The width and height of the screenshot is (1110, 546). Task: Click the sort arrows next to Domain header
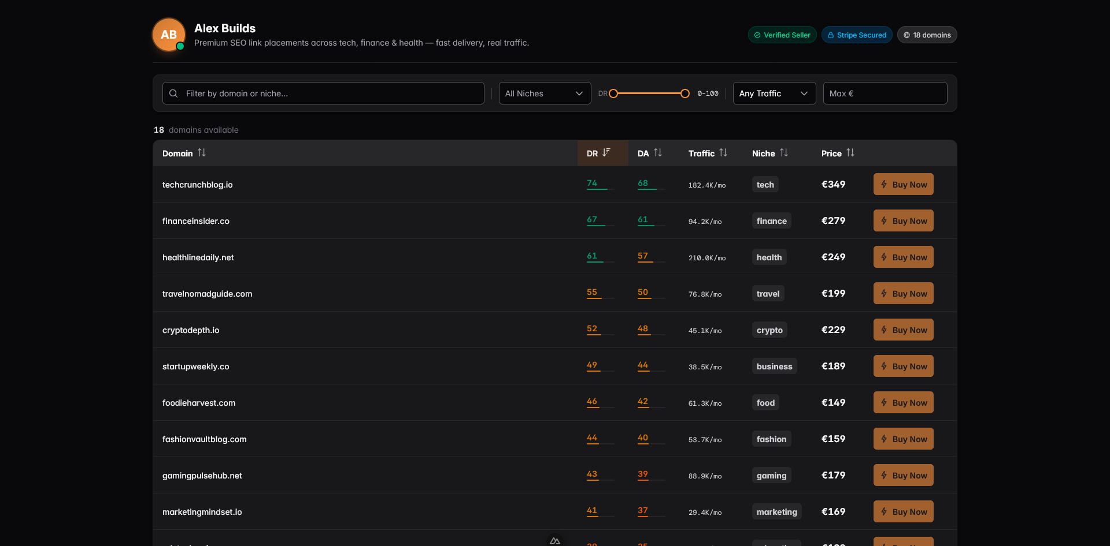coord(202,152)
